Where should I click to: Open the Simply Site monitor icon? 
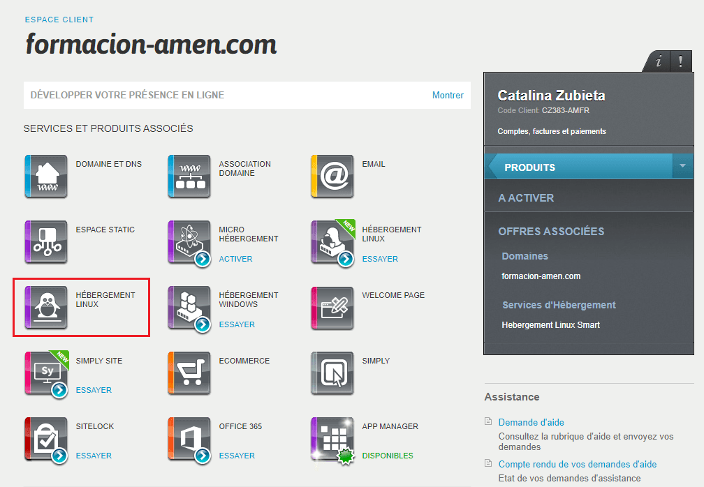46,373
